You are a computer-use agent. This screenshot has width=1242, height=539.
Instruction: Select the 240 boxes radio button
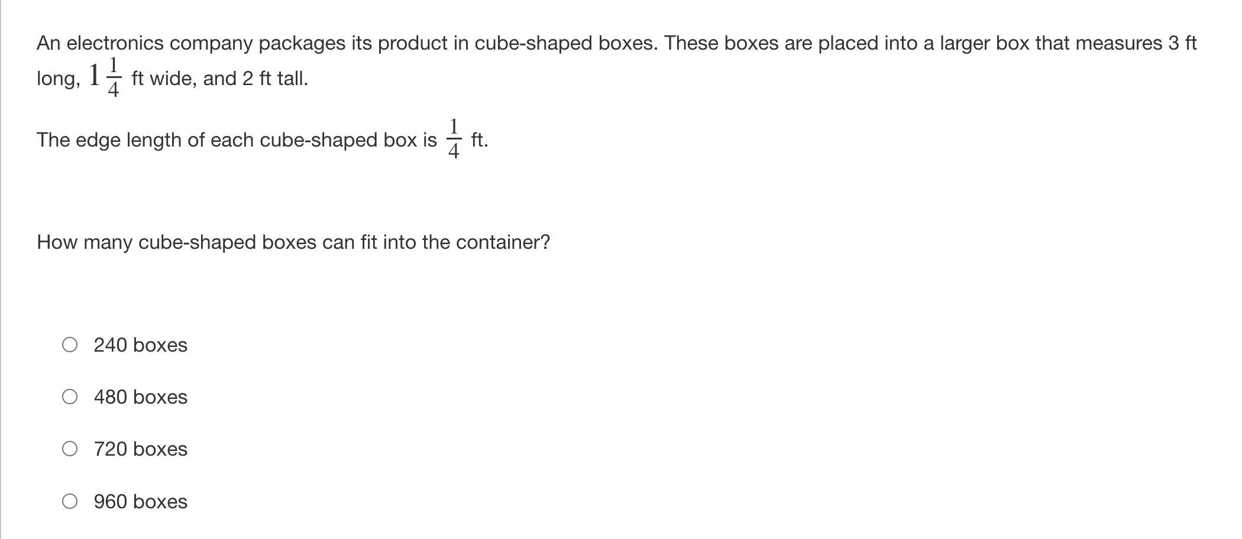click(70, 345)
